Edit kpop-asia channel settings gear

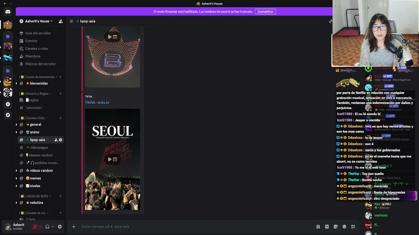click(x=60, y=140)
